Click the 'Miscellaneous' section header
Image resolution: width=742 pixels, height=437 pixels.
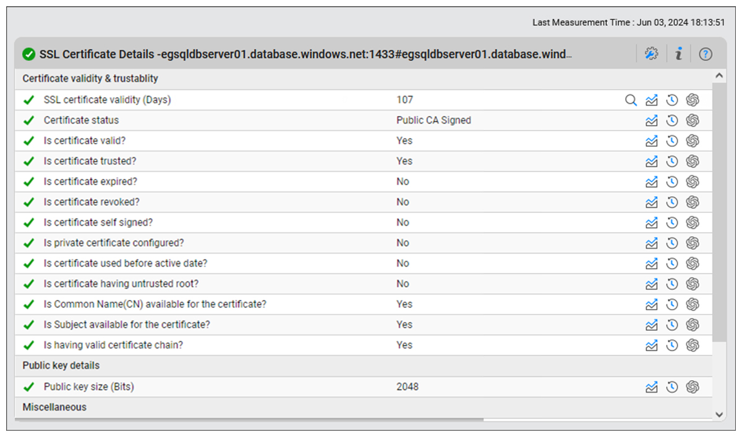pos(54,407)
